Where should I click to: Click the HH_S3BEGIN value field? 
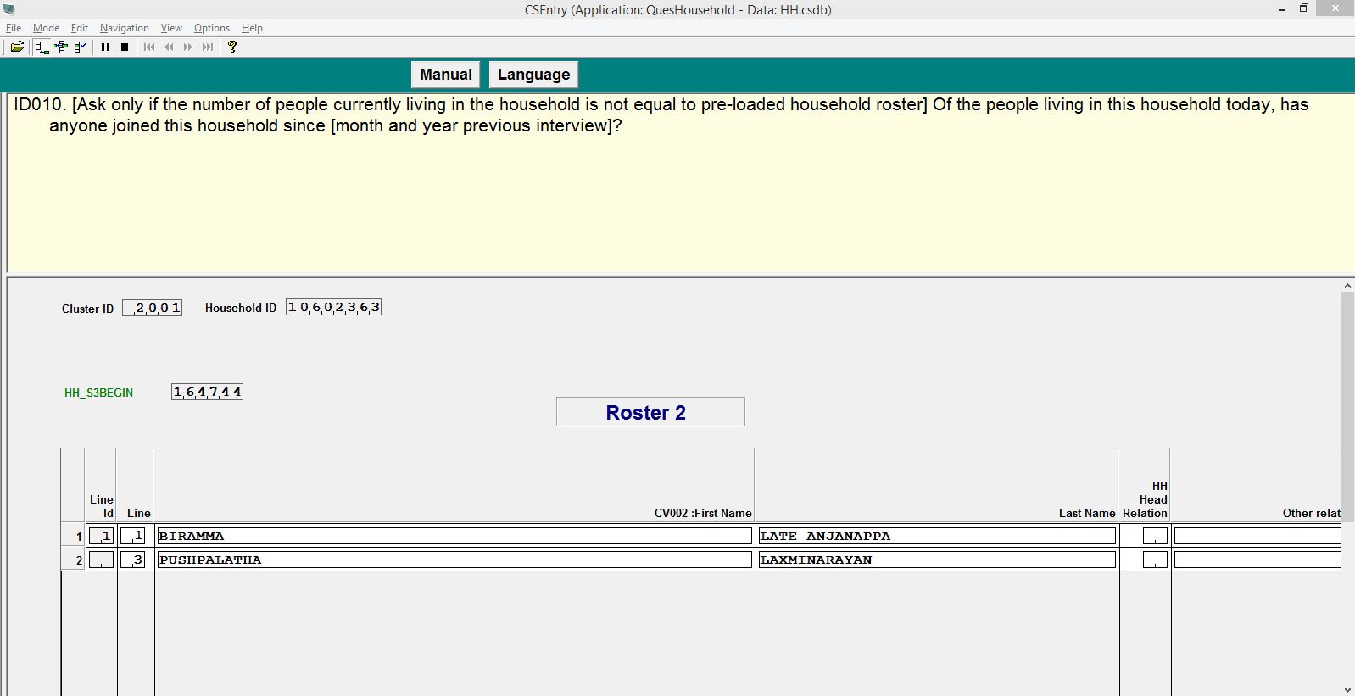coord(208,392)
